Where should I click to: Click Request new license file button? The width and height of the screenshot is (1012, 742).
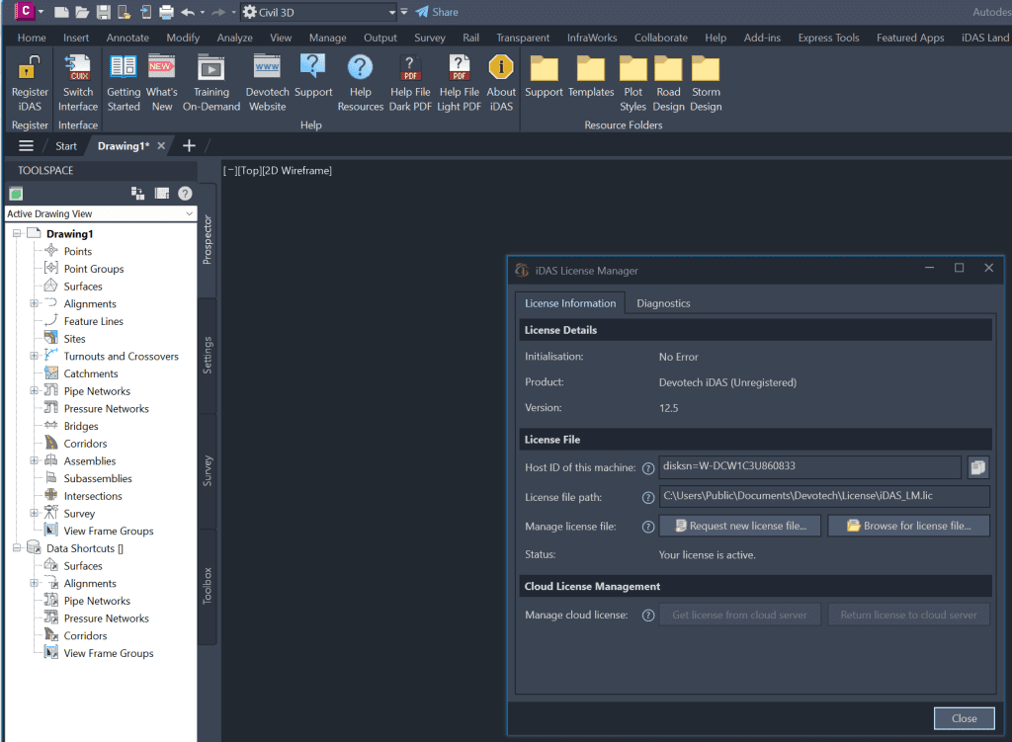pyautogui.click(x=740, y=526)
